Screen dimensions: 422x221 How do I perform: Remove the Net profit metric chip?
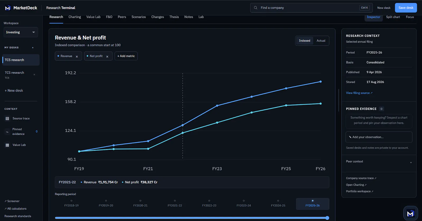pos(107,56)
